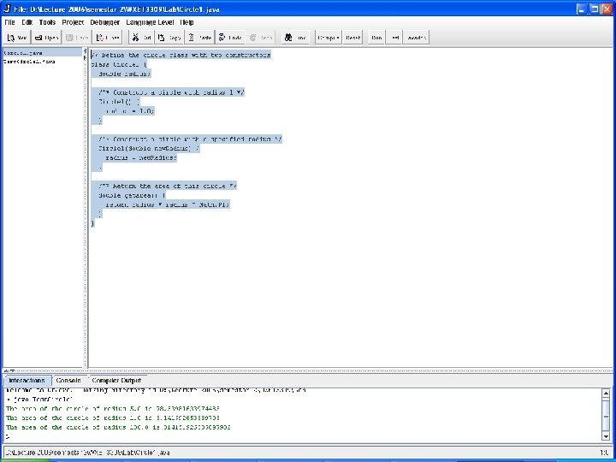Click the Javadoc toolbar button
Screen dimensions: 616x462
tap(416, 38)
